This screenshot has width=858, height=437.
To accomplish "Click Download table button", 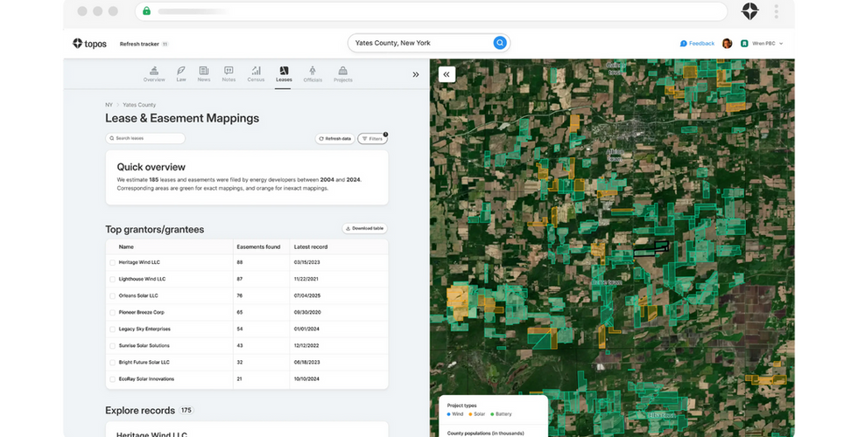I will tap(364, 228).
